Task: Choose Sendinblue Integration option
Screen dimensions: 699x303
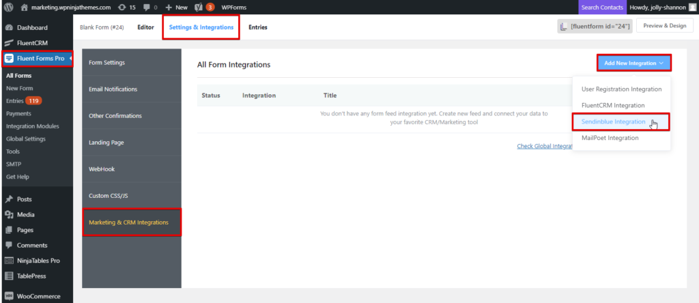Action: pyautogui.click(x=621, y=121)
